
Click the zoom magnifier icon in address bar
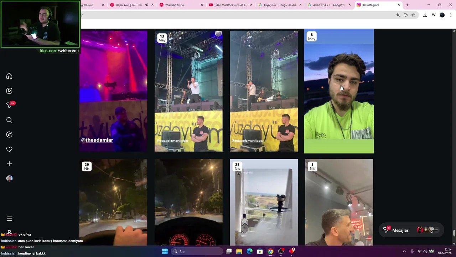click(398, 15)
